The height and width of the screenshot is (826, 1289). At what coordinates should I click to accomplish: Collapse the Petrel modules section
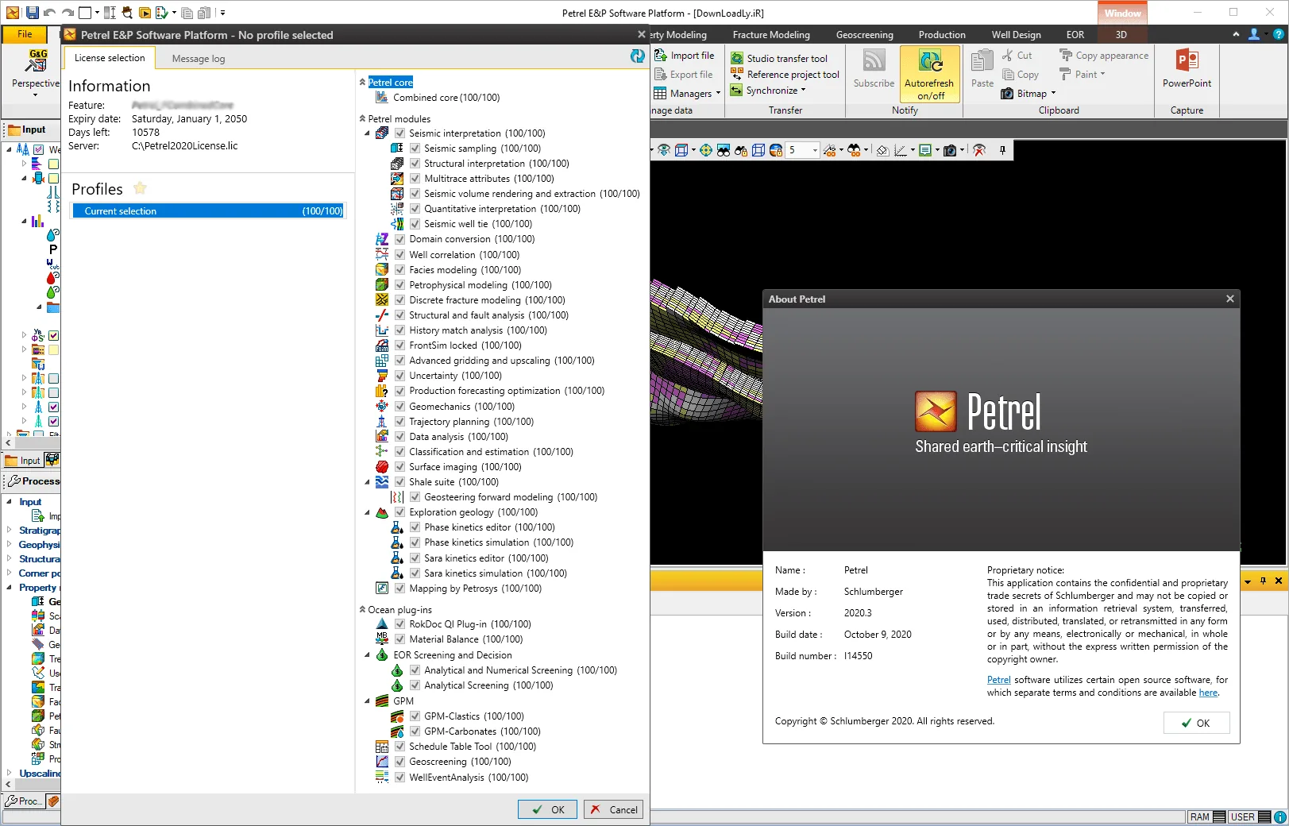coord(362,119)
